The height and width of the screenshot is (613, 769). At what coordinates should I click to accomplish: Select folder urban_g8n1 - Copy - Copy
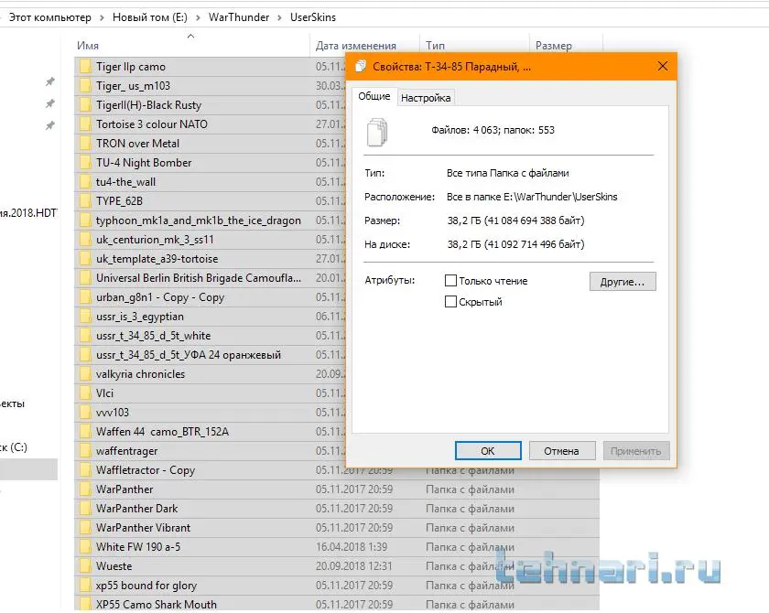tap(160, 297)
